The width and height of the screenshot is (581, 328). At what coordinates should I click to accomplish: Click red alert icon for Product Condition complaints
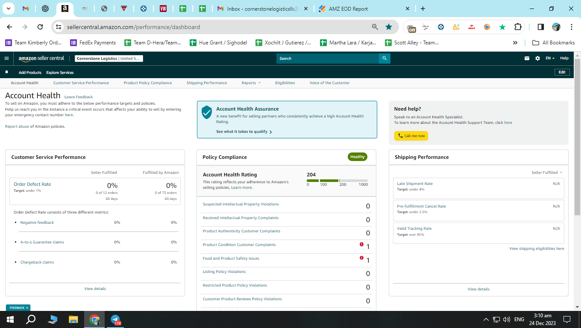tap(361, 244)
